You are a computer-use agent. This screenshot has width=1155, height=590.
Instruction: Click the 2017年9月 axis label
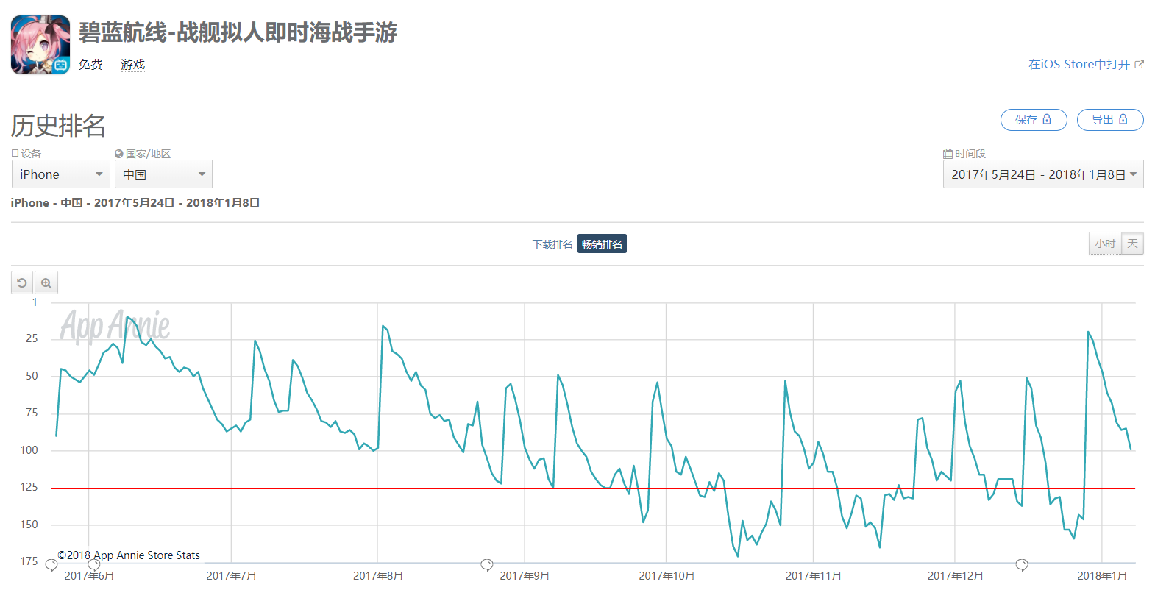point(525,576)
